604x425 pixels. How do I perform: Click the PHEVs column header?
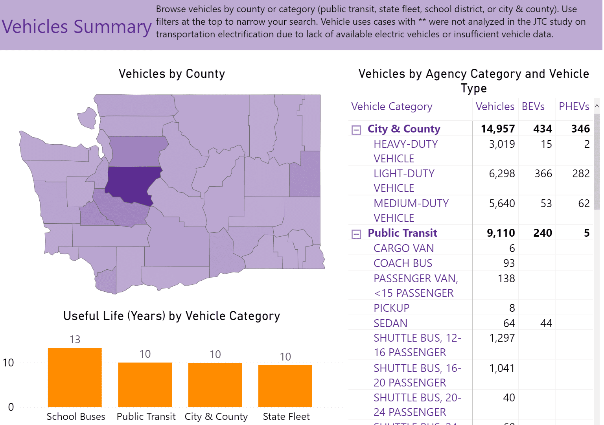coord(574,107)
